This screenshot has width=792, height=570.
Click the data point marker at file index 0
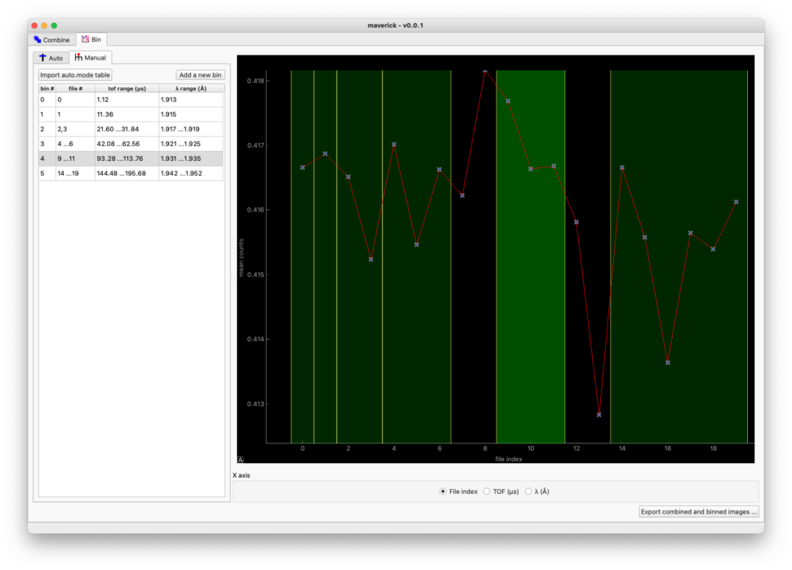click(x=302, y=167)
